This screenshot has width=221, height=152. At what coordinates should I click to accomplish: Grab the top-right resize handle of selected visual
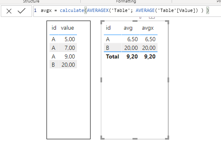[167, 22]
